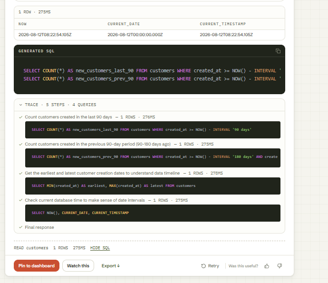The width and height of the screenshot is (328, 283).
Task: Click the MIN(created_at) MAX(created_at) SQL block
Action: pyautogui.click(x=153, y=186)
